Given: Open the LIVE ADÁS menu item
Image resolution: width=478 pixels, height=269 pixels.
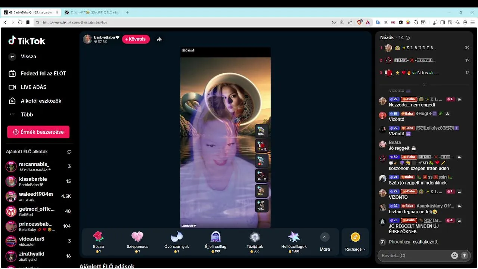Looking at the screenshot, I should point(28,87).
